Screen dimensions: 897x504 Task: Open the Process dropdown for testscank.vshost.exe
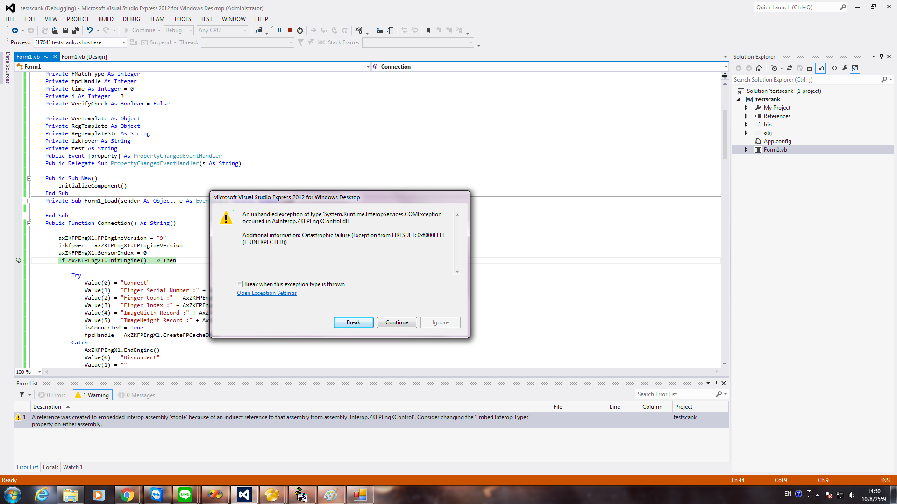[x=123, y=42]
